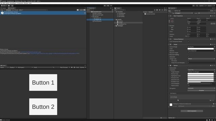
Task: Toggle the Fill Center checkbox
Action: (x=188, y=61)
